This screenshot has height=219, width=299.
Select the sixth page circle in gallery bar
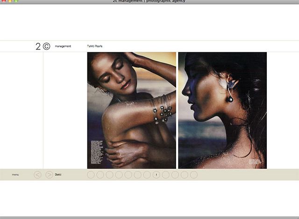[x=138, y=175]
